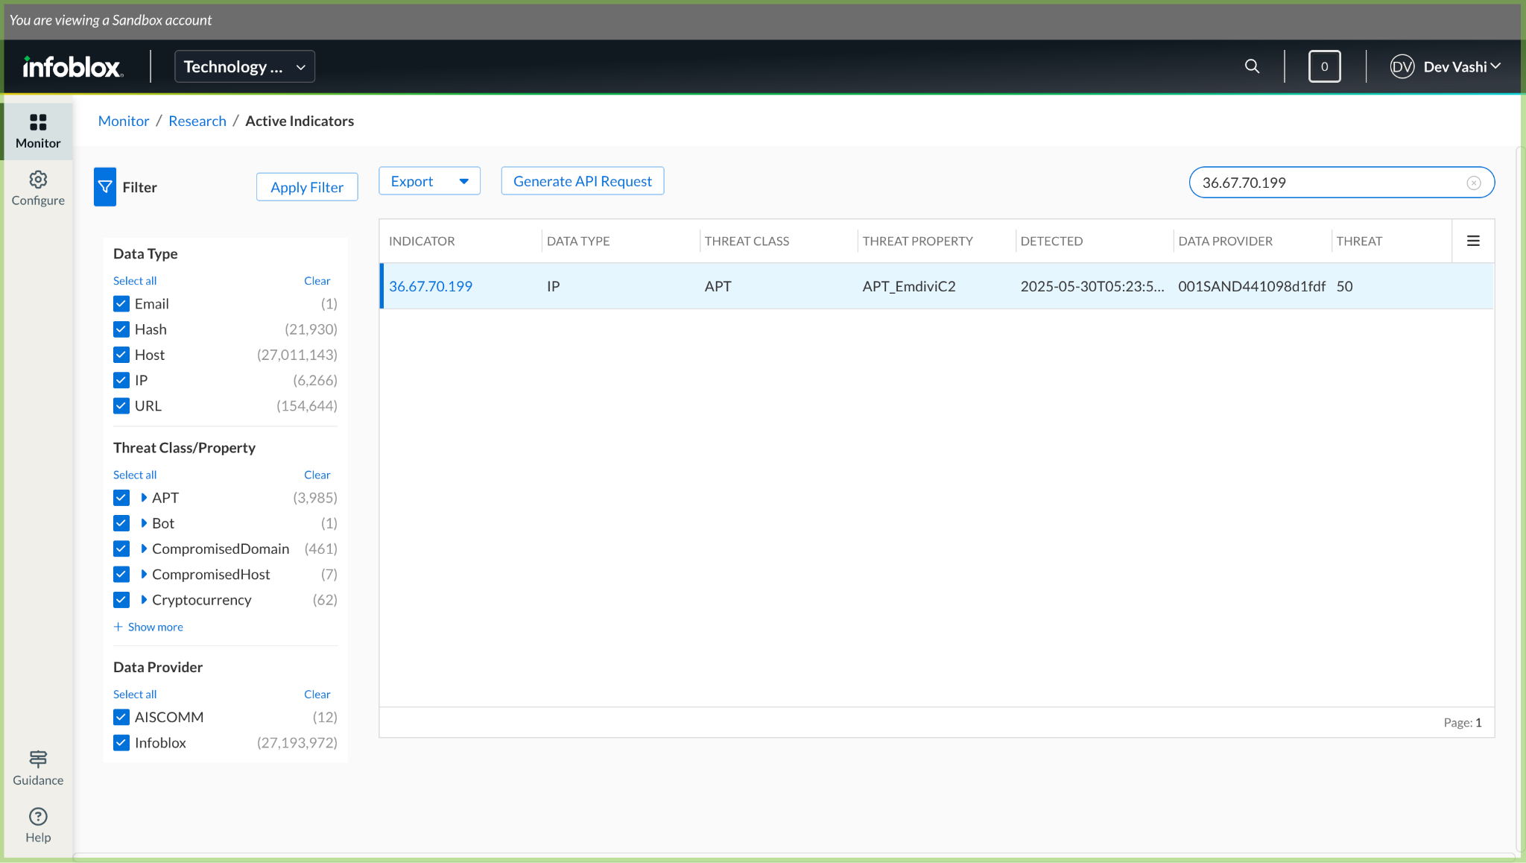
Task: Uncheck the APT threat class
Action: tap(121, 497)
